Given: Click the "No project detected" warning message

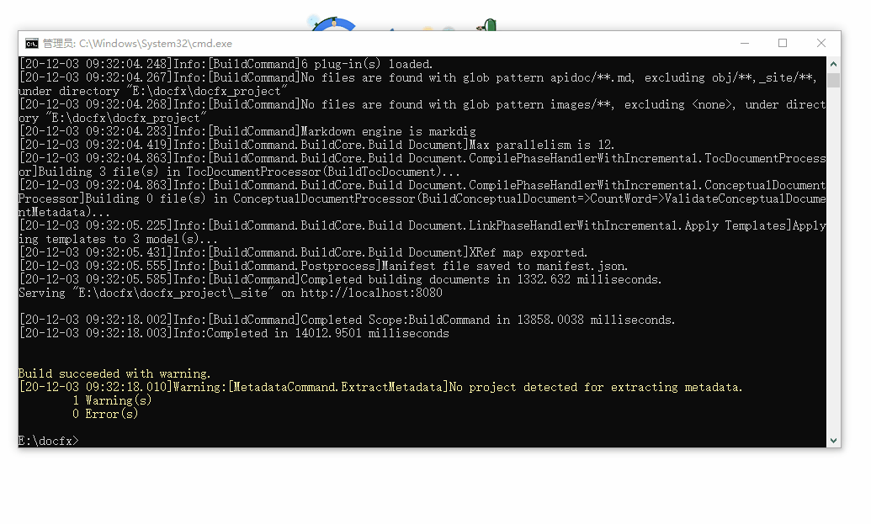Looking at the screenshot, I should (x=596, y=387).
